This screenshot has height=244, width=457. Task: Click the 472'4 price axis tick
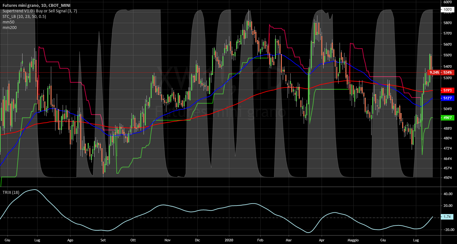coord(448,149)
